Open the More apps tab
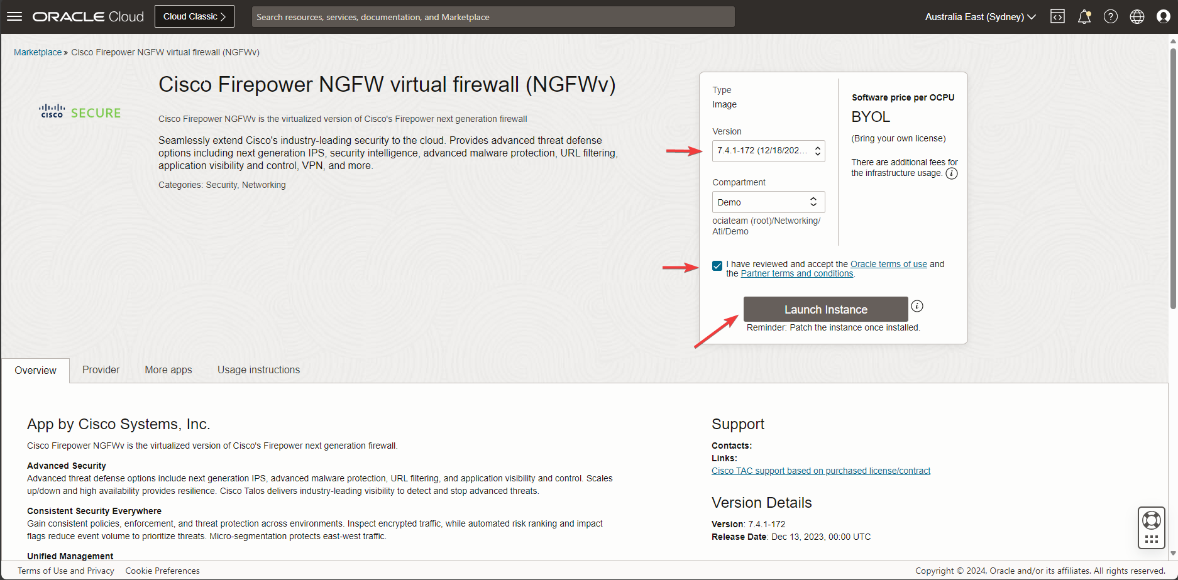1178x580 pixels. coord(168,370)
